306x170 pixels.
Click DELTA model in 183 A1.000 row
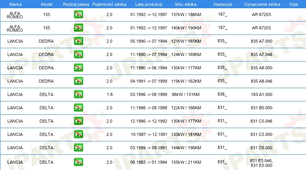47,94
